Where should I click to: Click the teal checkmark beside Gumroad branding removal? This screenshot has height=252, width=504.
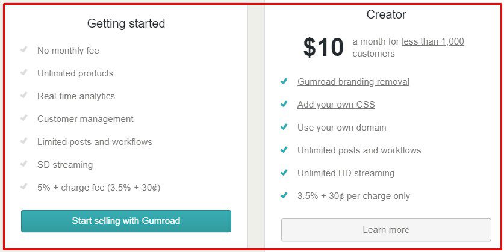click(x=284, y=81)
